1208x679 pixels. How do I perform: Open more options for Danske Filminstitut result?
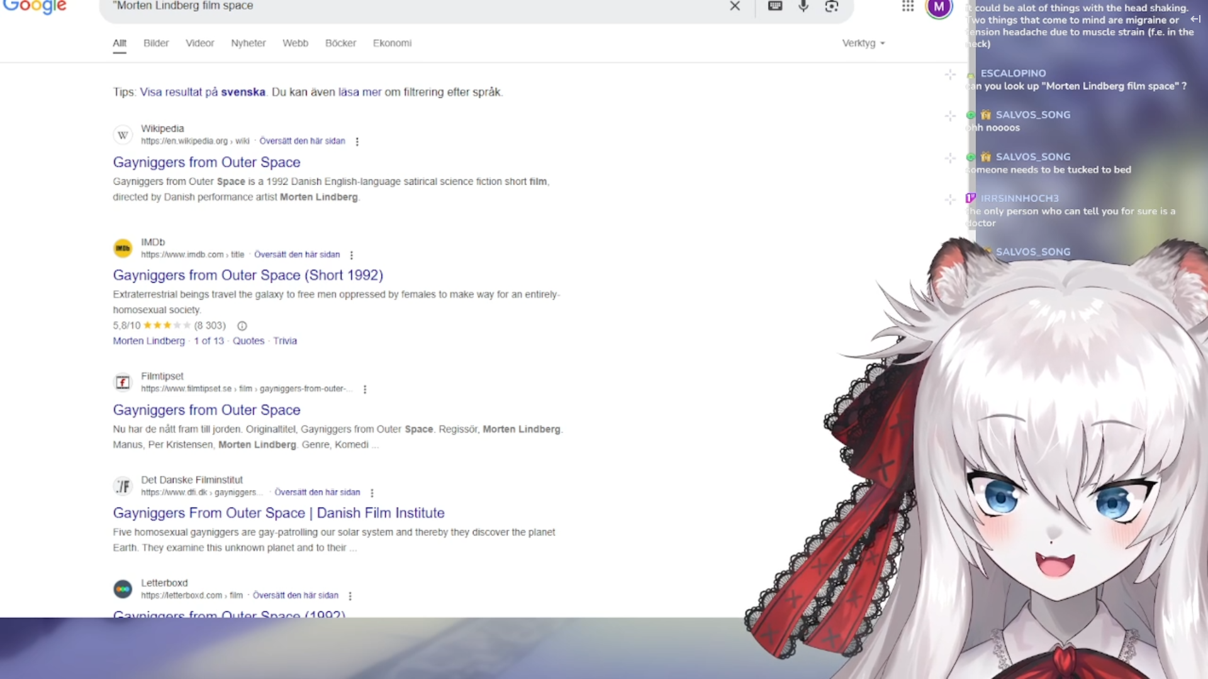pyautogui.click(x=372, y=493)
